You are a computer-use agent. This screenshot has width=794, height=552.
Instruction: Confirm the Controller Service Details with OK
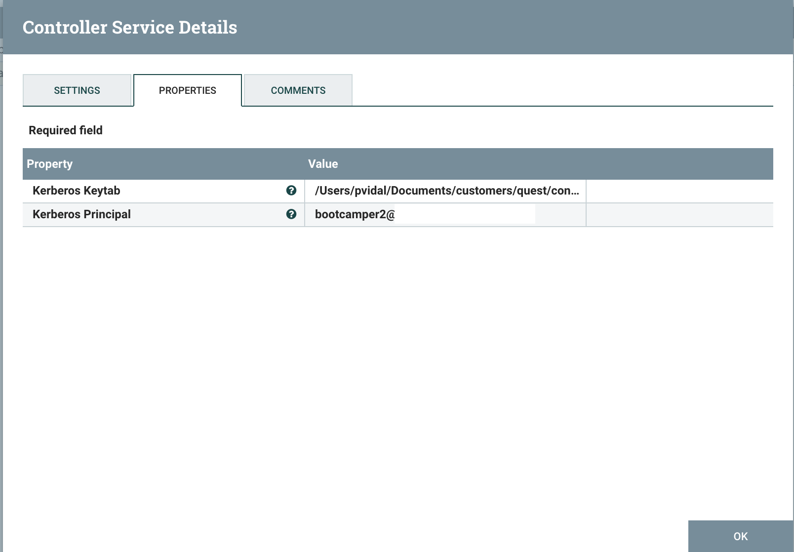click(x=740, y=536)
